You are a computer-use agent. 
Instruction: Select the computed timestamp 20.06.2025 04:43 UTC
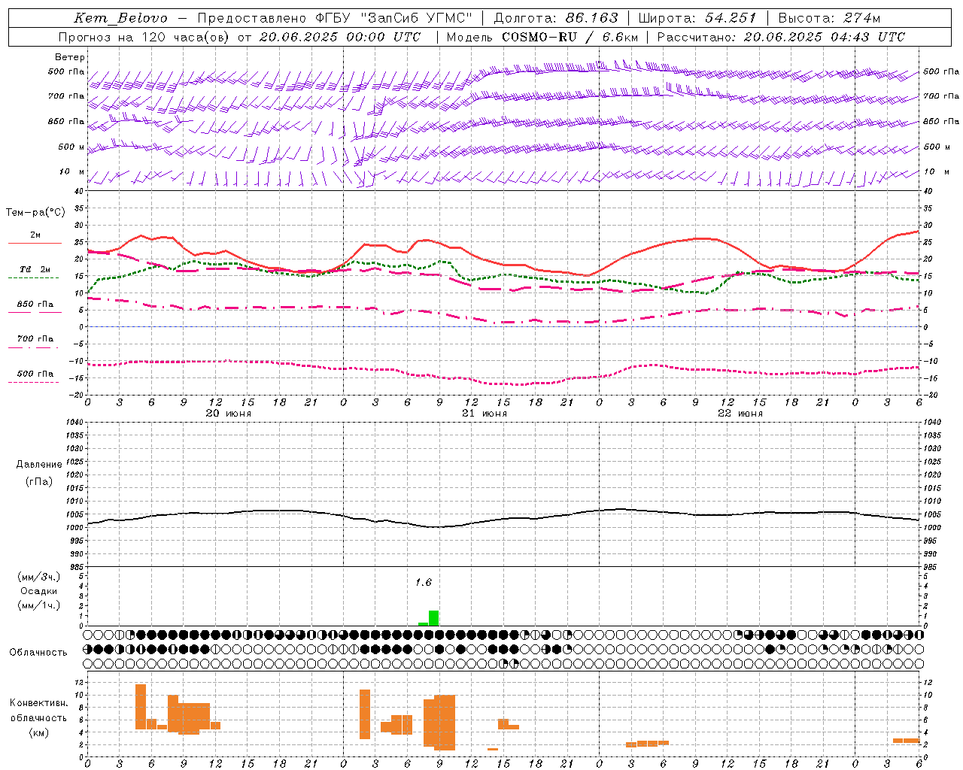[x=825, y=37]
